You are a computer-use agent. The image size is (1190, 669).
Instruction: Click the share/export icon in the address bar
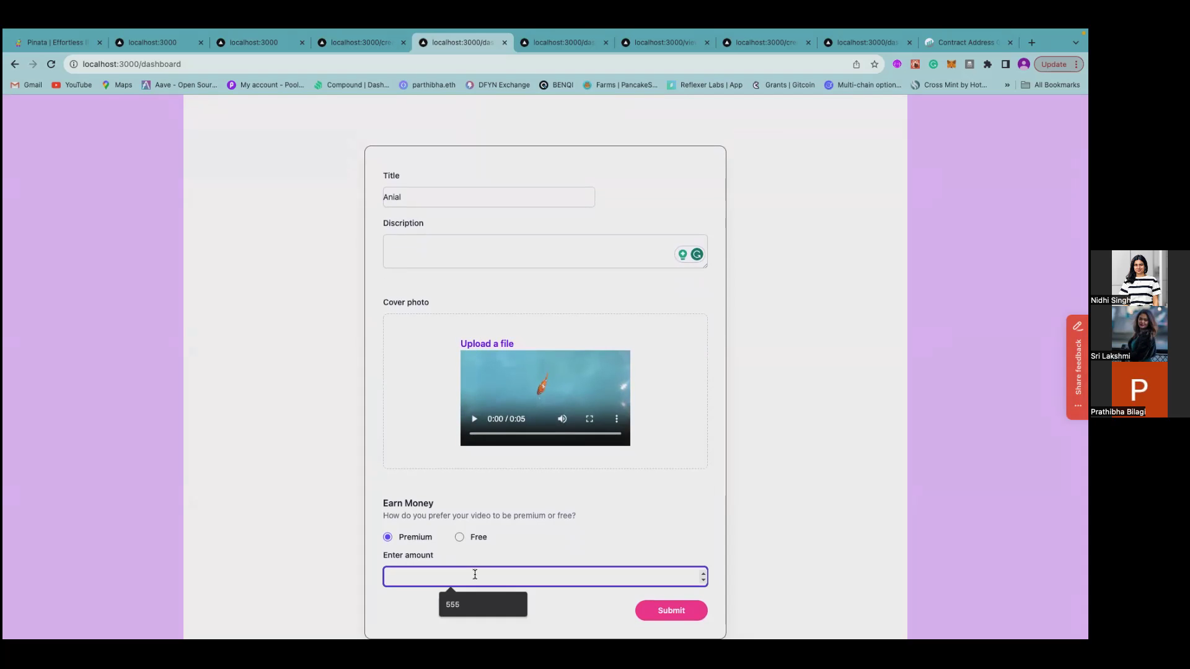pyautogui.click(x=856, y=64)
